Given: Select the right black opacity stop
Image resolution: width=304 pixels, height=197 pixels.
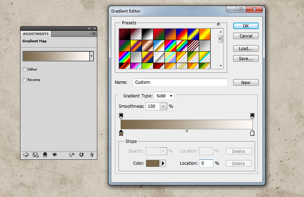Looking at the screenshot, I should 252,116.
